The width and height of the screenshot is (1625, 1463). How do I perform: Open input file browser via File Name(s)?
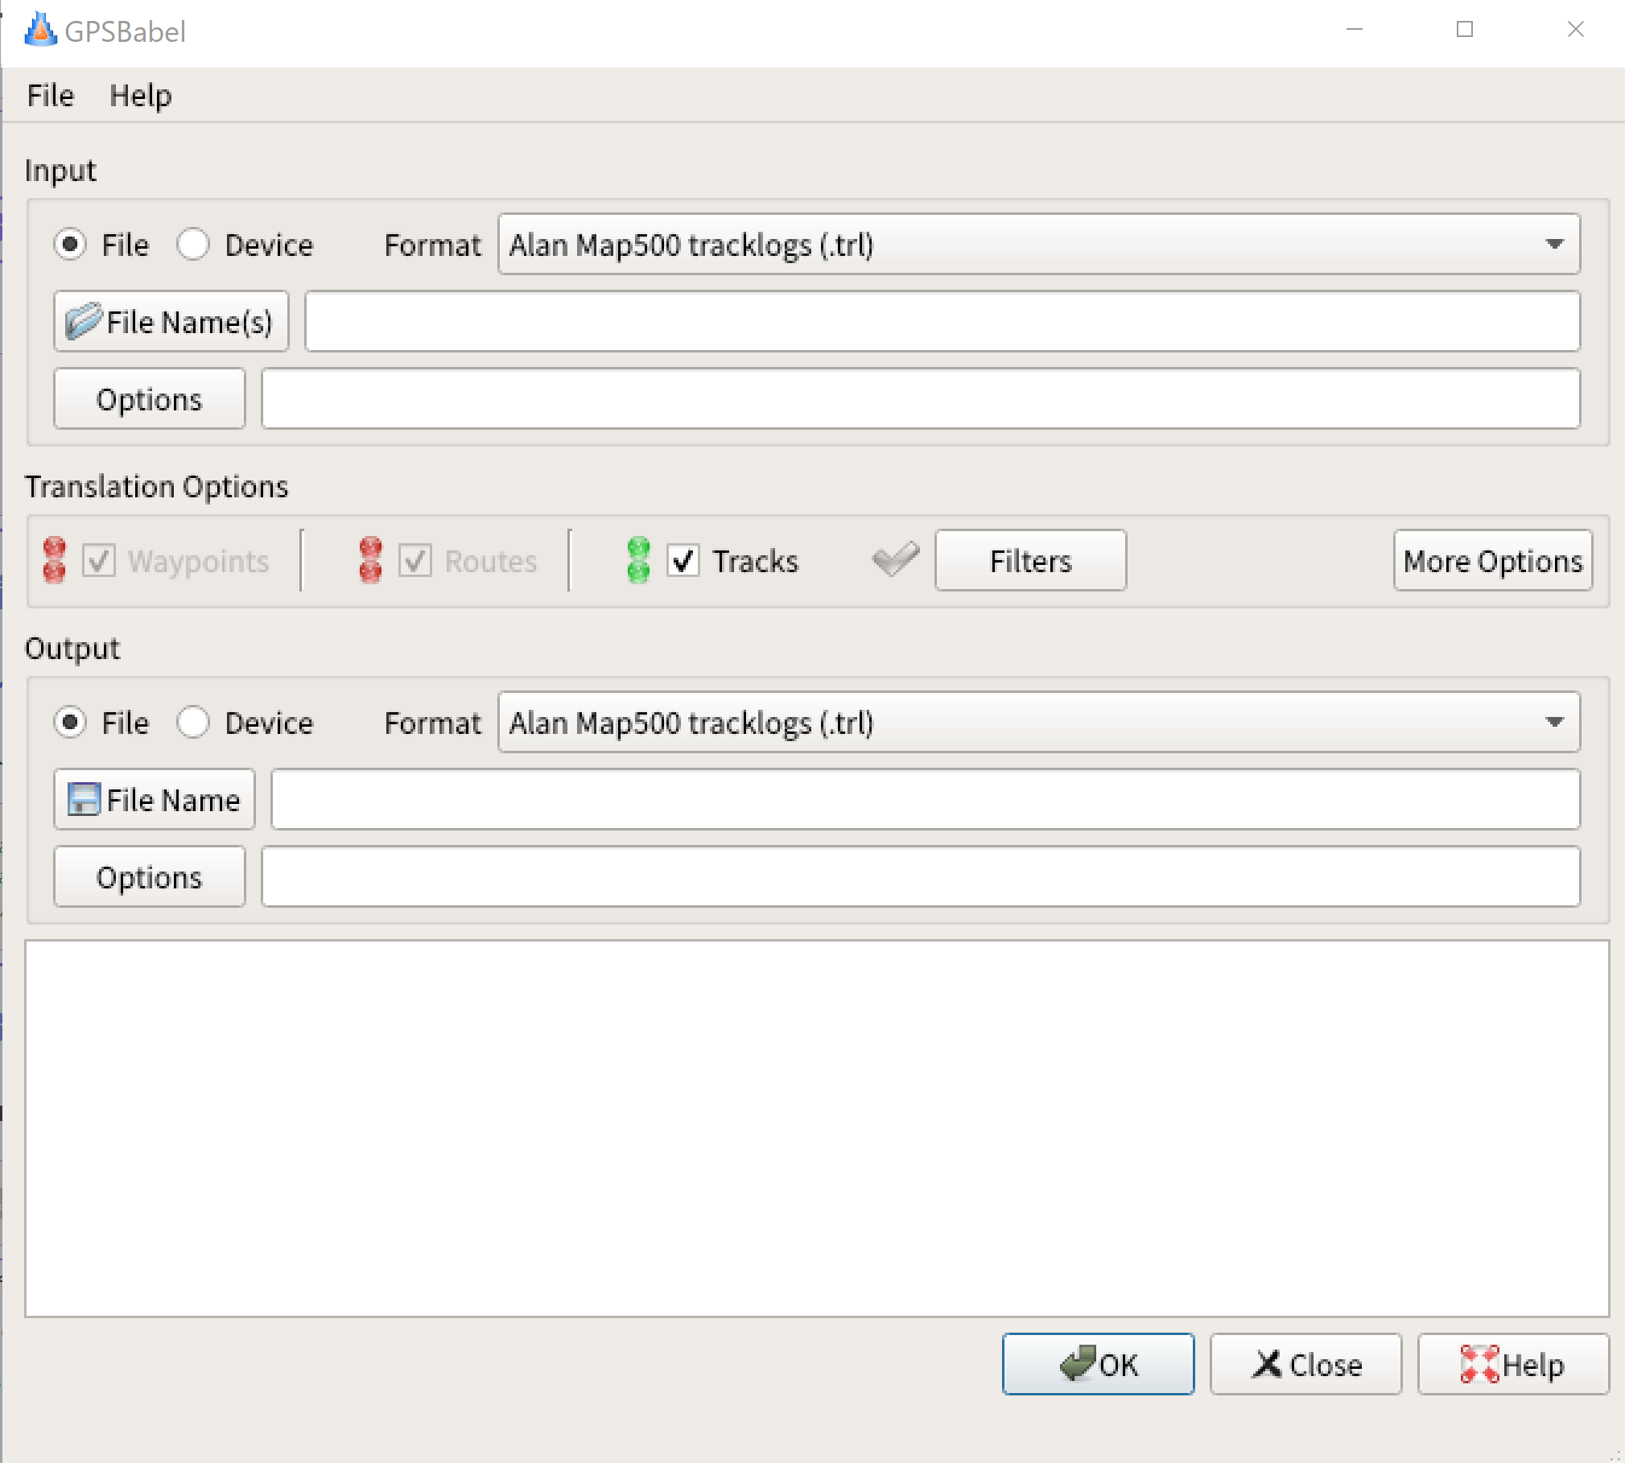(171, 322)
